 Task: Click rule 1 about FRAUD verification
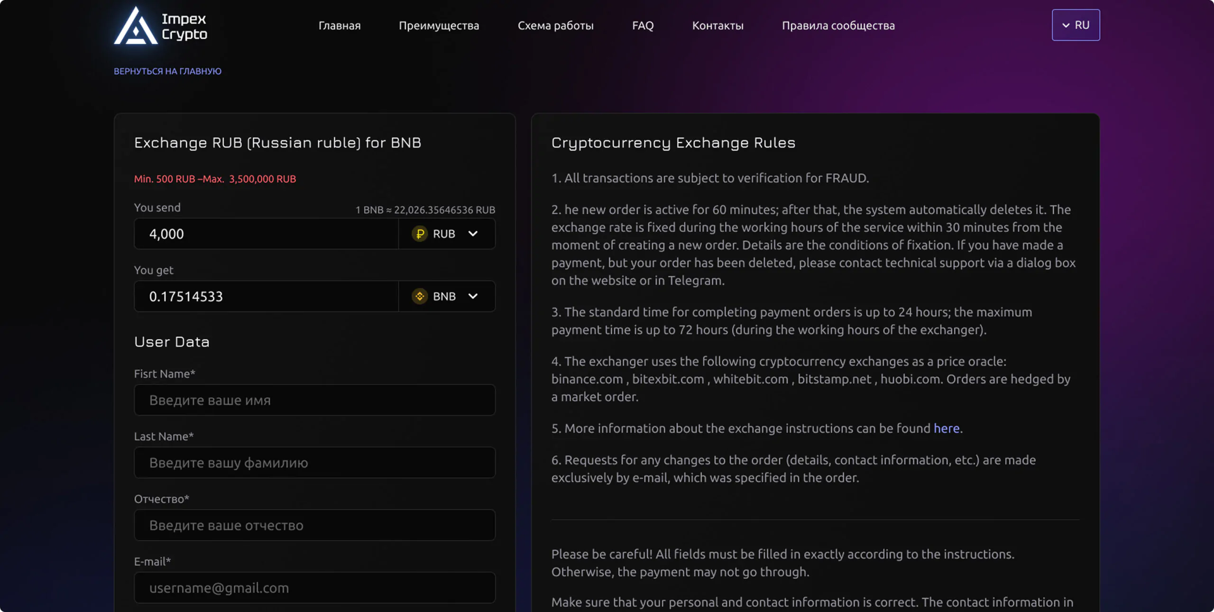(x=710, y=178)
